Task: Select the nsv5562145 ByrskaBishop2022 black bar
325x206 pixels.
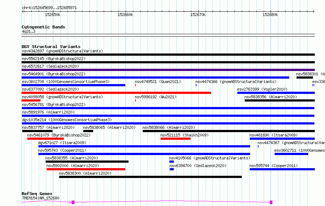Action: 168,62
